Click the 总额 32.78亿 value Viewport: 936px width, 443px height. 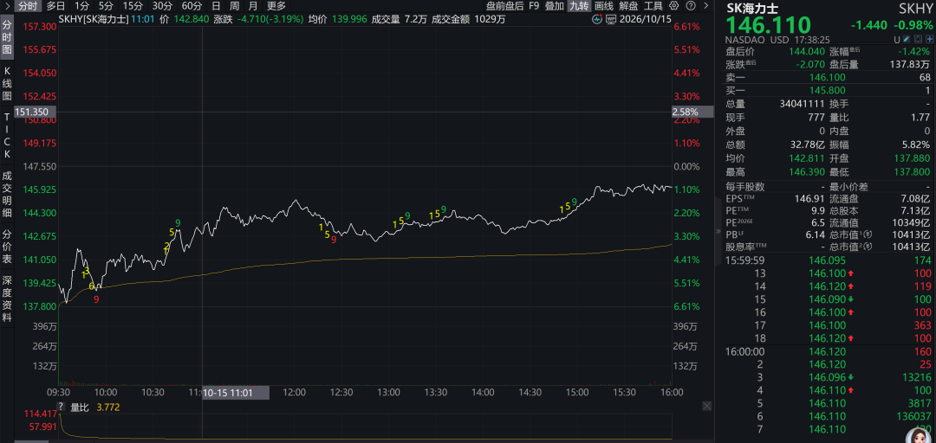click(809, 144)
